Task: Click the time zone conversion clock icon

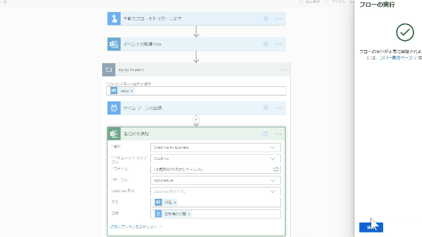Action: click(x=114, y=108)
